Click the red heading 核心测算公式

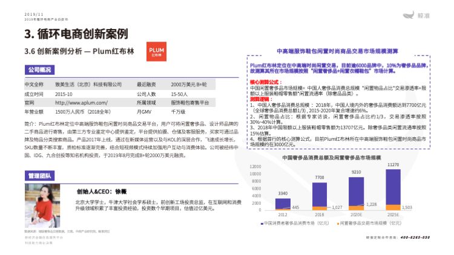coord(266,82)
